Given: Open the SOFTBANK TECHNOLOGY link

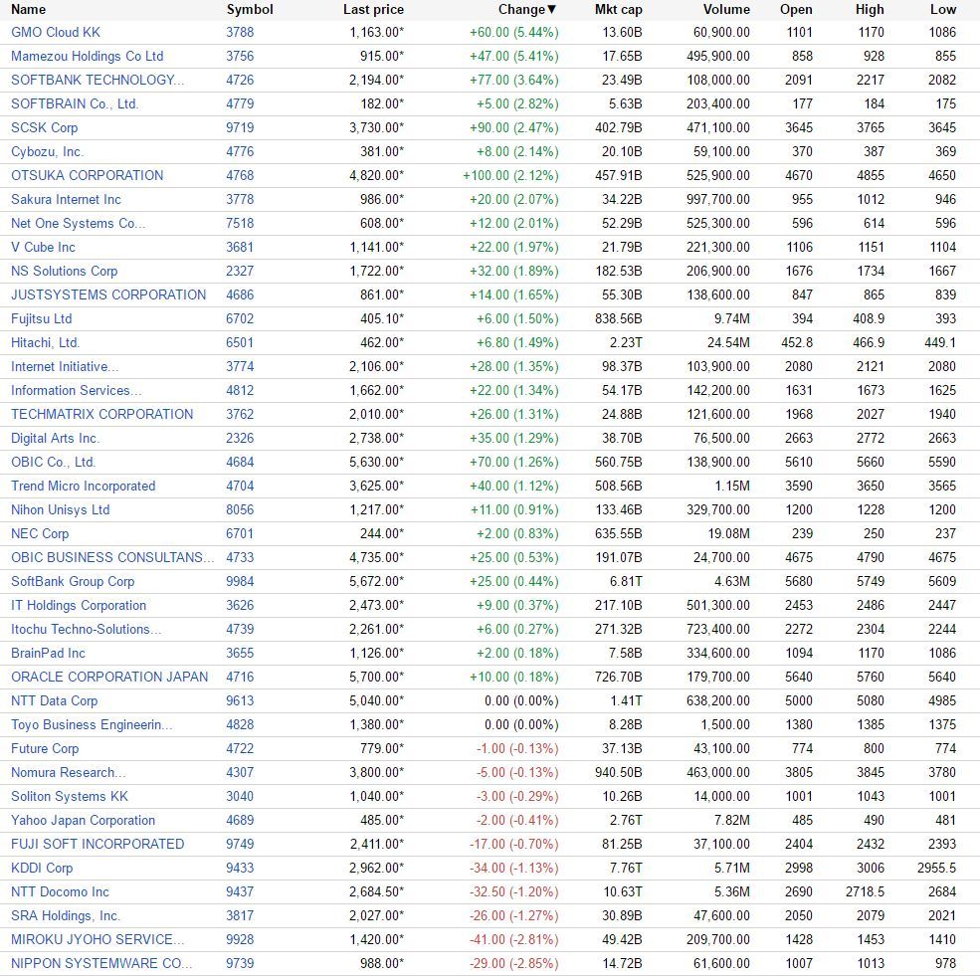Looking at the screenshot, I should [98, 80].
